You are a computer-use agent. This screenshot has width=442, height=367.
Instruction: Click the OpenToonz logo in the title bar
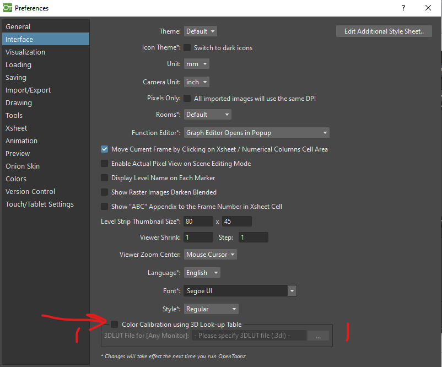pyautogui.click(x=8, y=8)
